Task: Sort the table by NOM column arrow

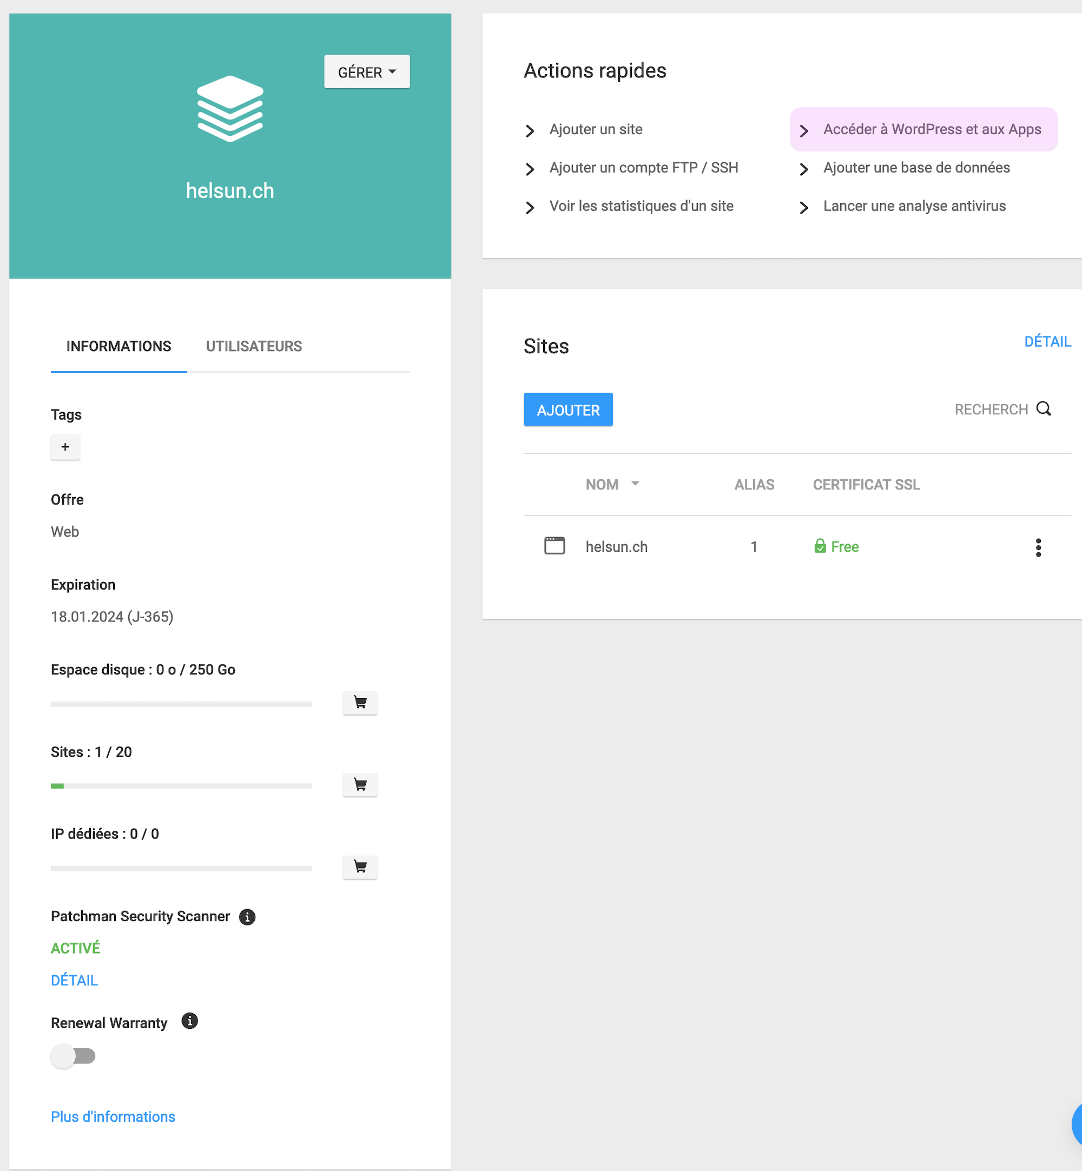Action: pyautogui.click(x=635, y=484)
